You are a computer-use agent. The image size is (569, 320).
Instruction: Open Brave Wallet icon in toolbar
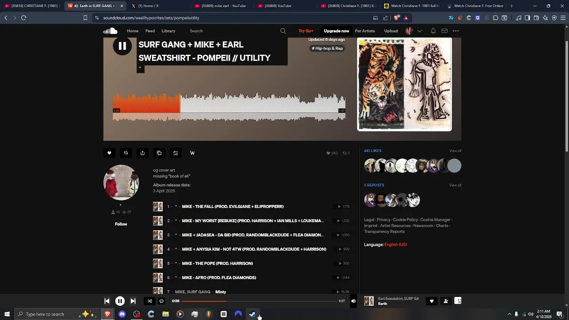(x=536, y=18)
